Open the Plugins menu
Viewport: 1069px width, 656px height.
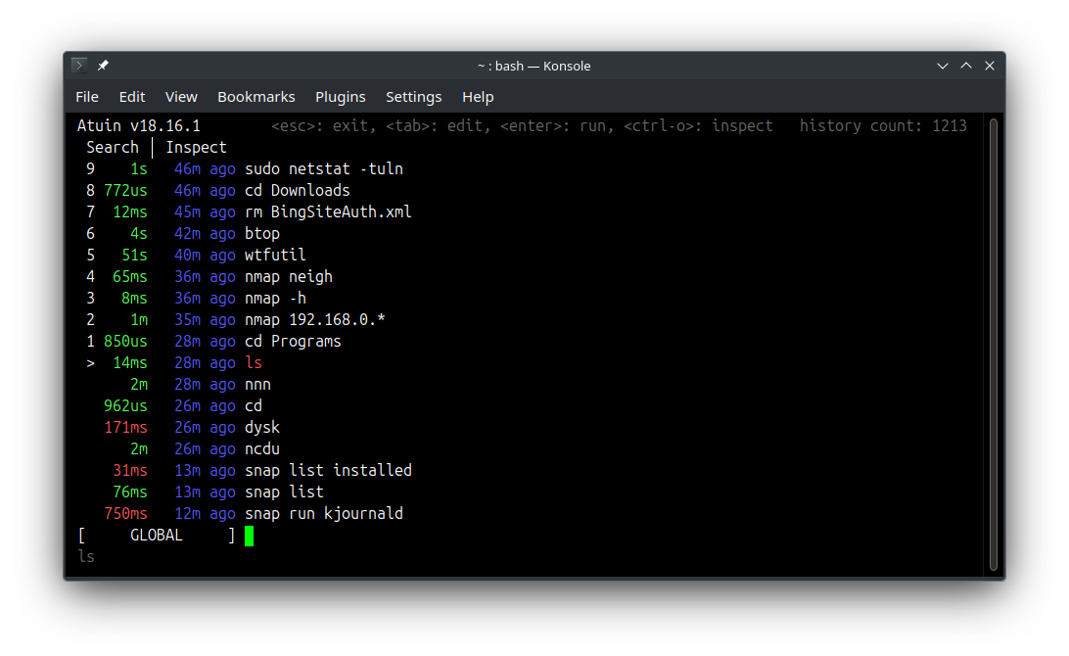pos(341,97)
